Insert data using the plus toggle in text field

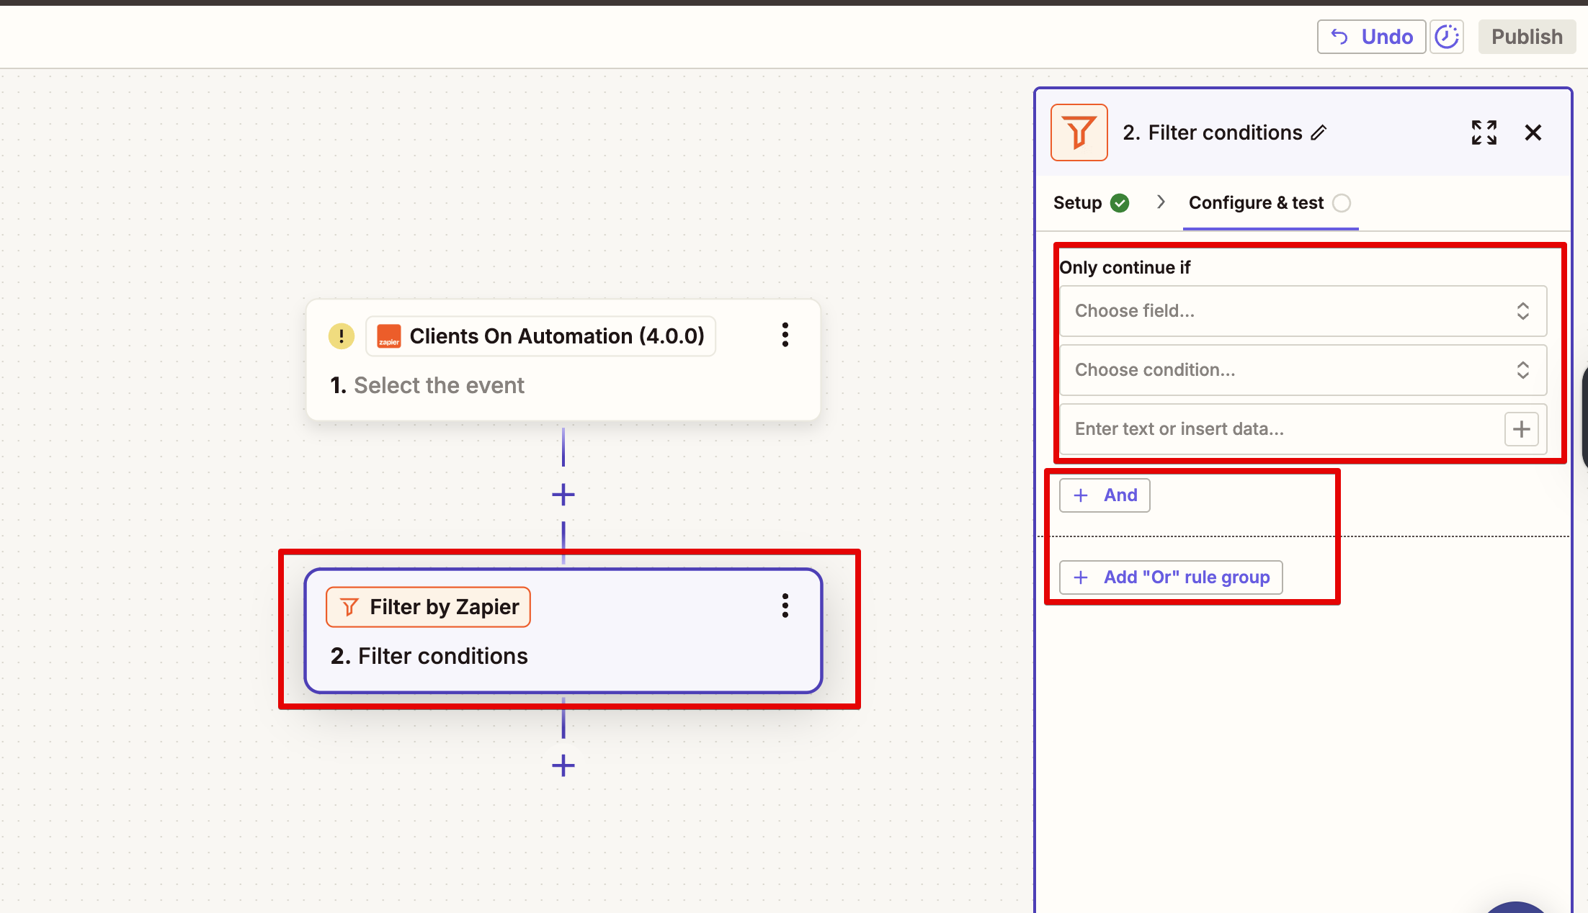coord(1521,428)
